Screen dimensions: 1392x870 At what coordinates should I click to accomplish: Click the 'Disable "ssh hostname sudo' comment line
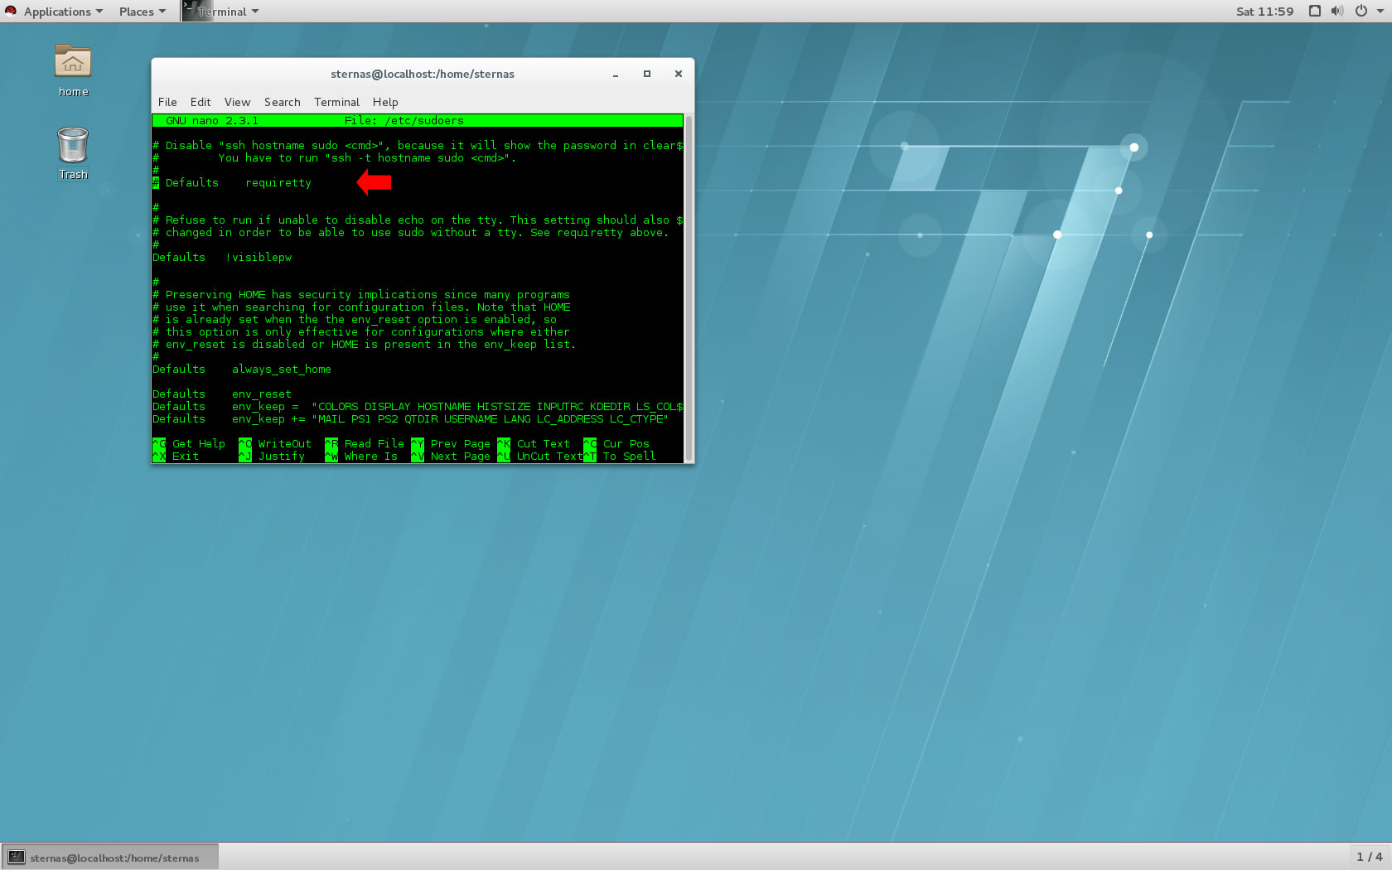coord(418,145)
